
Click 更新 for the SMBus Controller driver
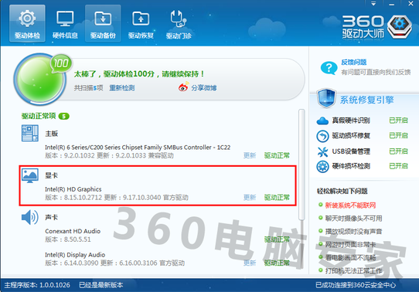(250, 155)
